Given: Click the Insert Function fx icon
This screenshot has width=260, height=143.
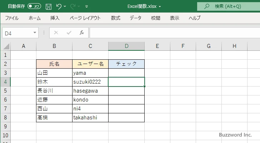Looking at the screenshot, I should tap(82, 33).
